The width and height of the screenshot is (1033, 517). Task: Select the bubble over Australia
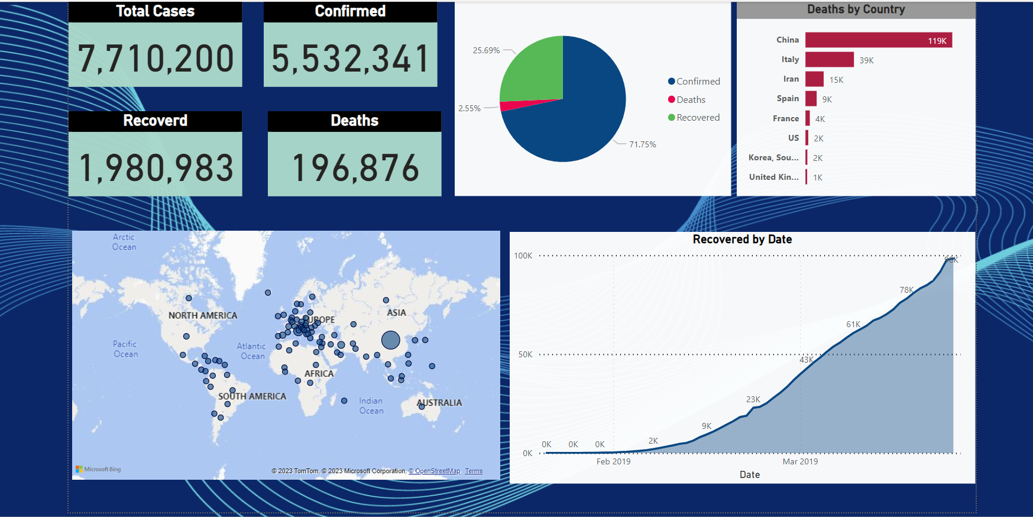(422, 407)
